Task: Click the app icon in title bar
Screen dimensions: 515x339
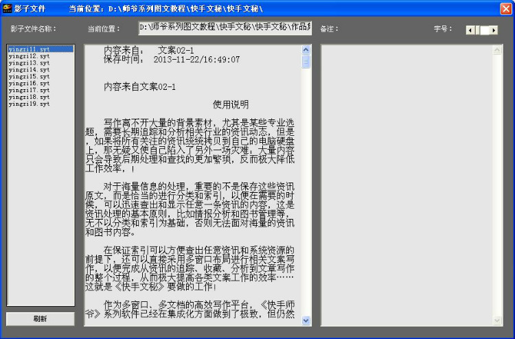Action: coord(6,8)
